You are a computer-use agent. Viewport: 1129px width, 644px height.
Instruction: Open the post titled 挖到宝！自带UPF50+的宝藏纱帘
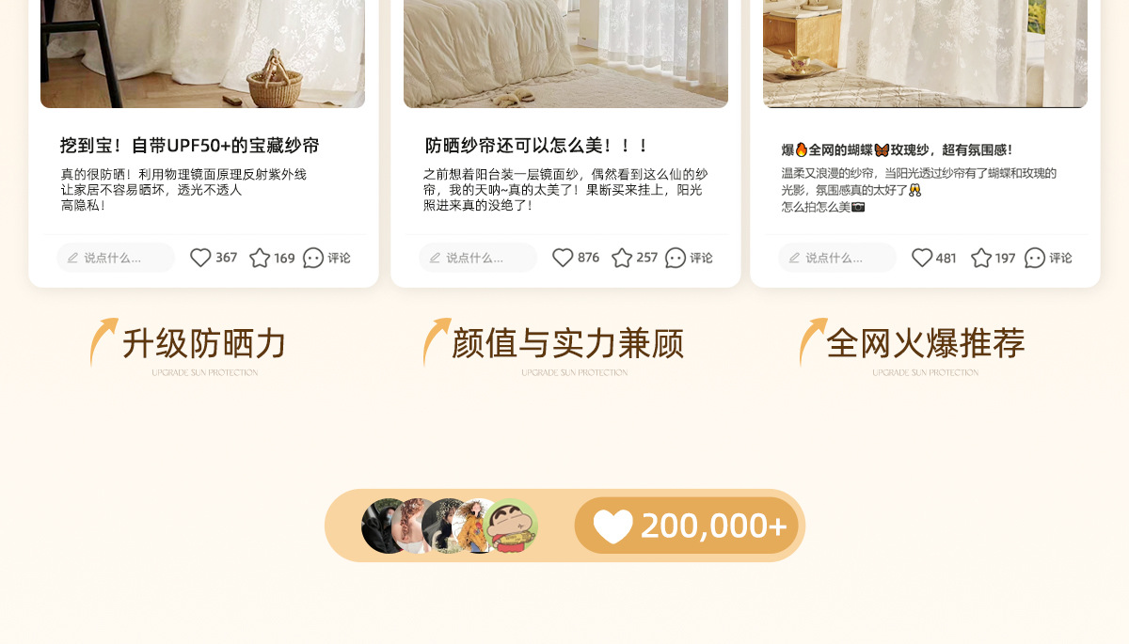(x=190, y=146)
